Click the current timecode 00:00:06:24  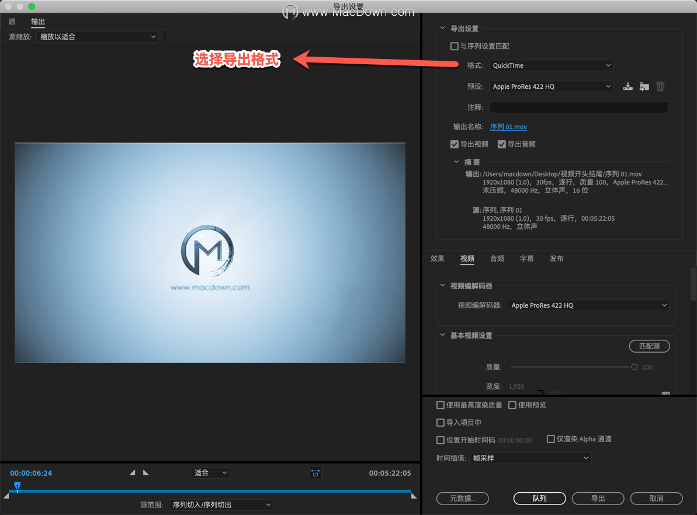pos(31,473)
